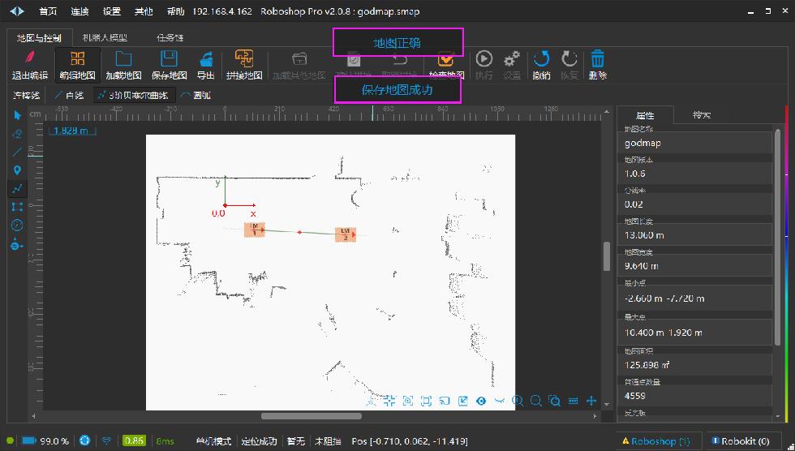Click the blue cross move-view icon
This screenshot has width=795, height=451.
pyautogui.click(x=591, y=401)
